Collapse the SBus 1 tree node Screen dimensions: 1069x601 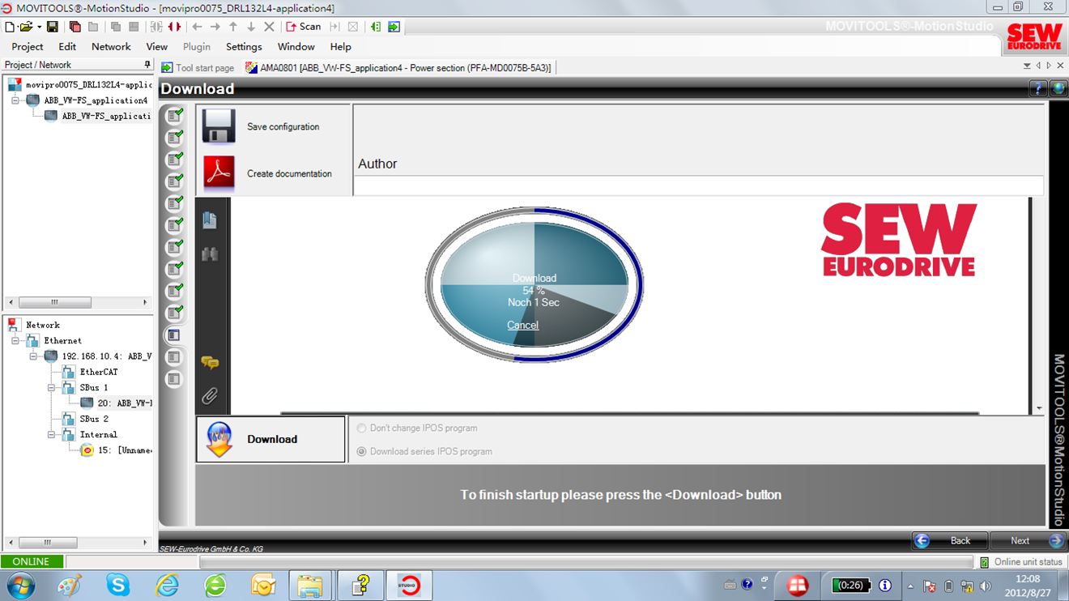click(51, 388)
